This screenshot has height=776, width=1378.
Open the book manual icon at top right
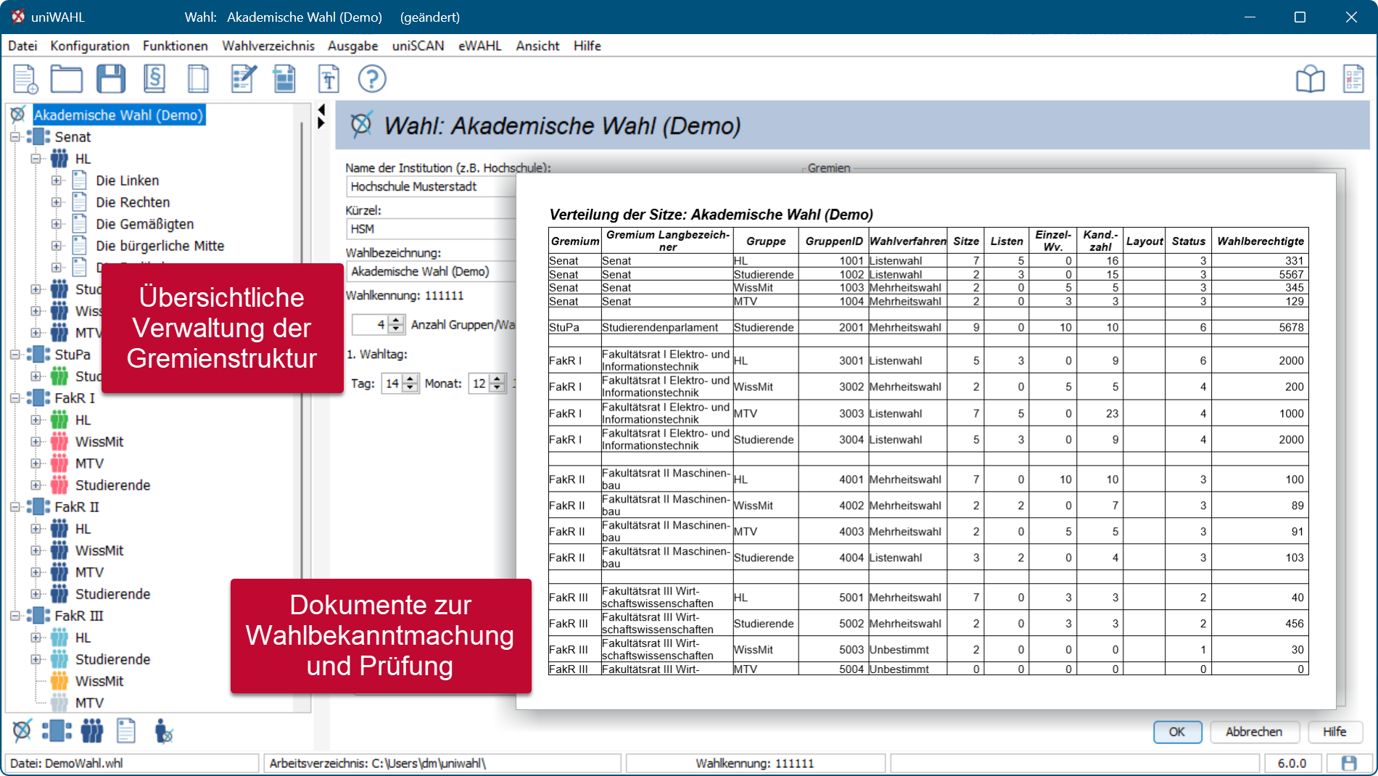tap(1310, 79)
